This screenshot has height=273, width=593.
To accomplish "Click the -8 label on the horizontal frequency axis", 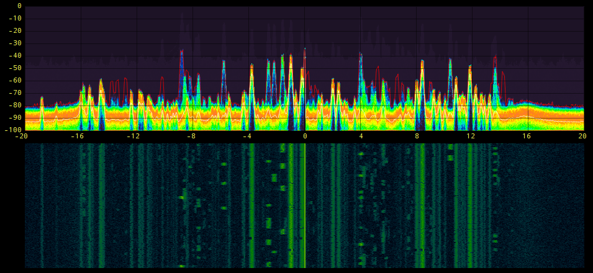I will tap(191, 136).
